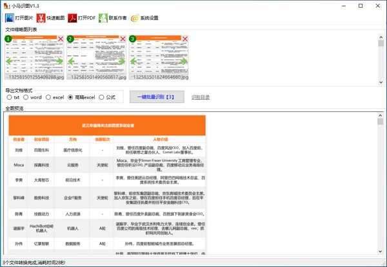Click the thumbnail list scroll-up arrow
This screenshot has height=267, width=387.
[381, 38]
